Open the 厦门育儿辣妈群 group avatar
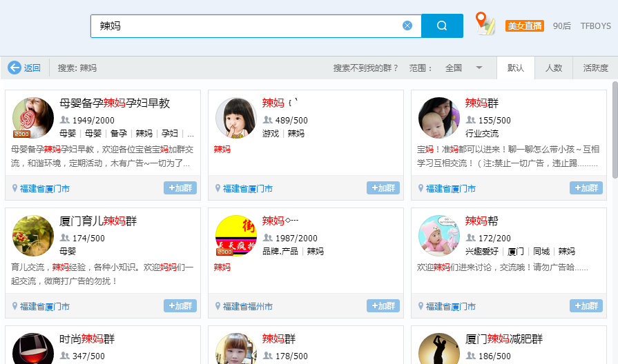The width and height of the screenshot is (618, 364). tap(33, 236)
